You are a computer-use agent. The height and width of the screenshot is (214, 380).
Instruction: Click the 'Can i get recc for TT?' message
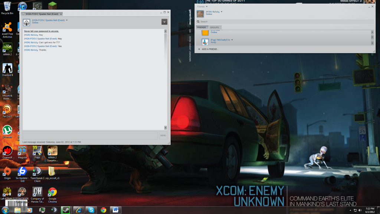point(49,42)
